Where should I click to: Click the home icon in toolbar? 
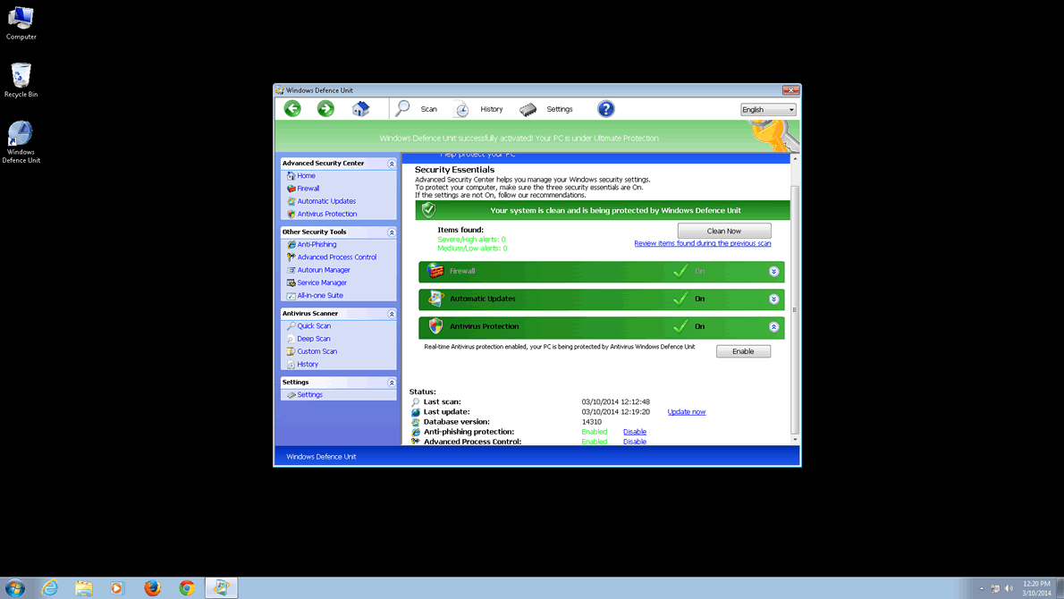(x=360, y=108)
